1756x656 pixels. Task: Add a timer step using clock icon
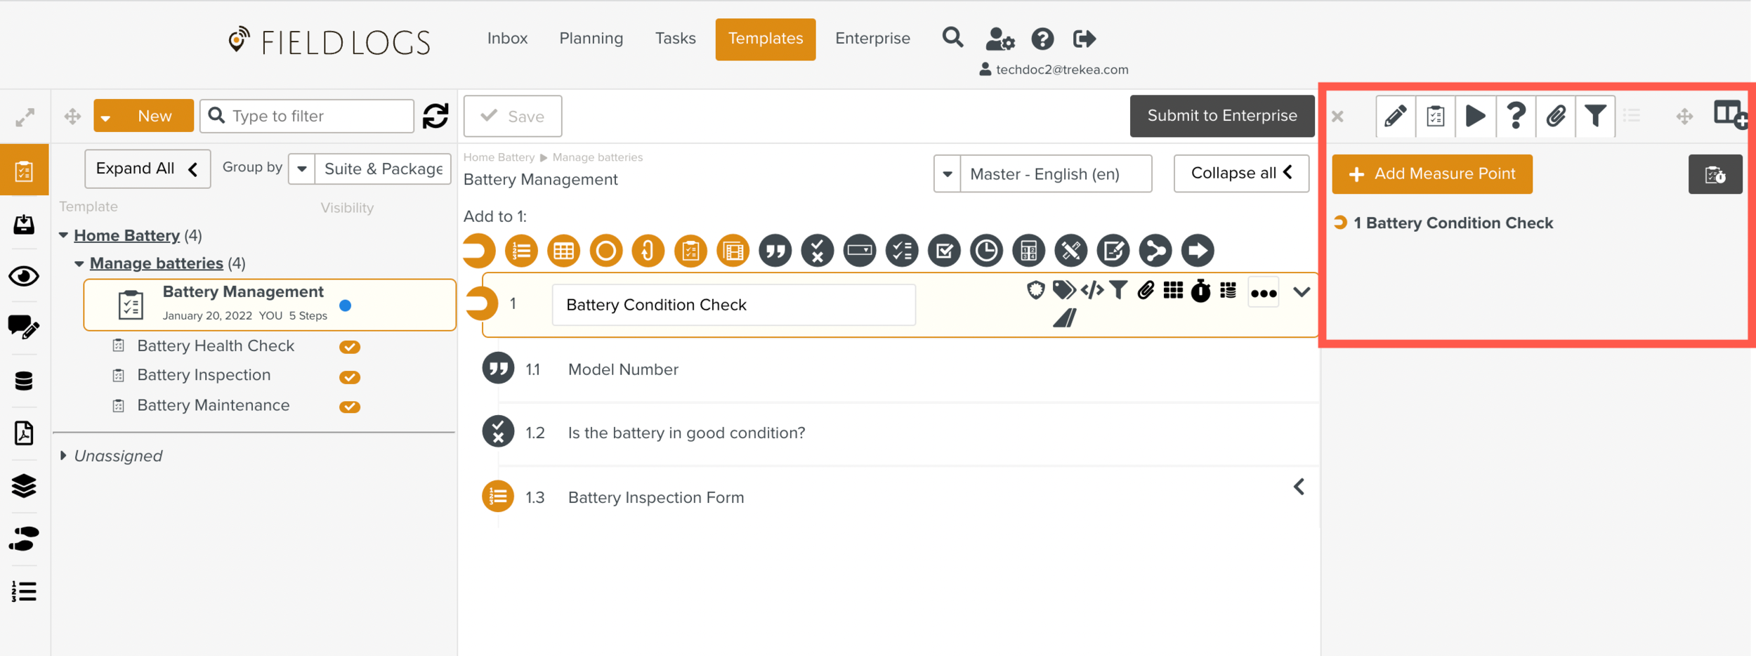click(986, 251)
